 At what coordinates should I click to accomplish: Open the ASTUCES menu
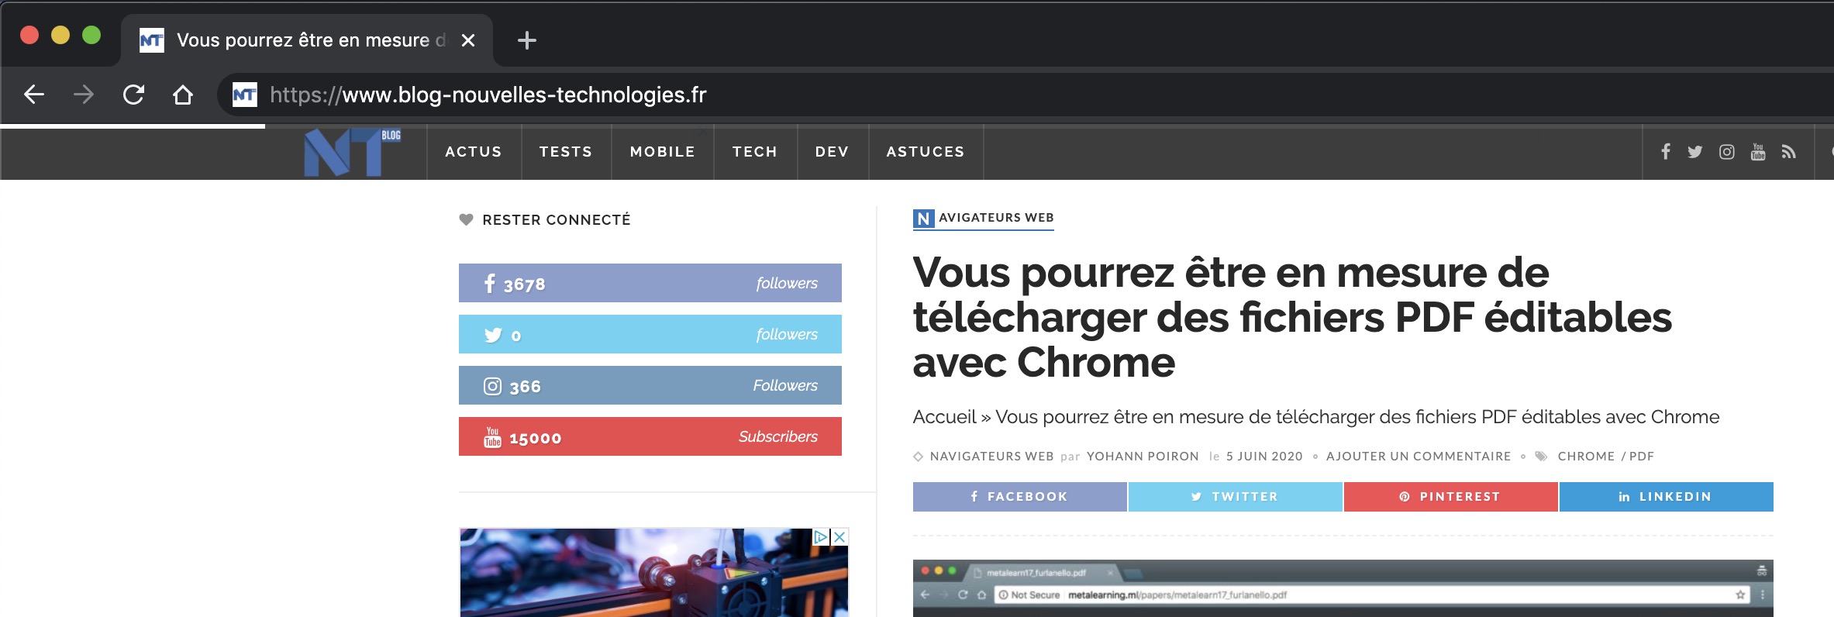coord(926,152)
